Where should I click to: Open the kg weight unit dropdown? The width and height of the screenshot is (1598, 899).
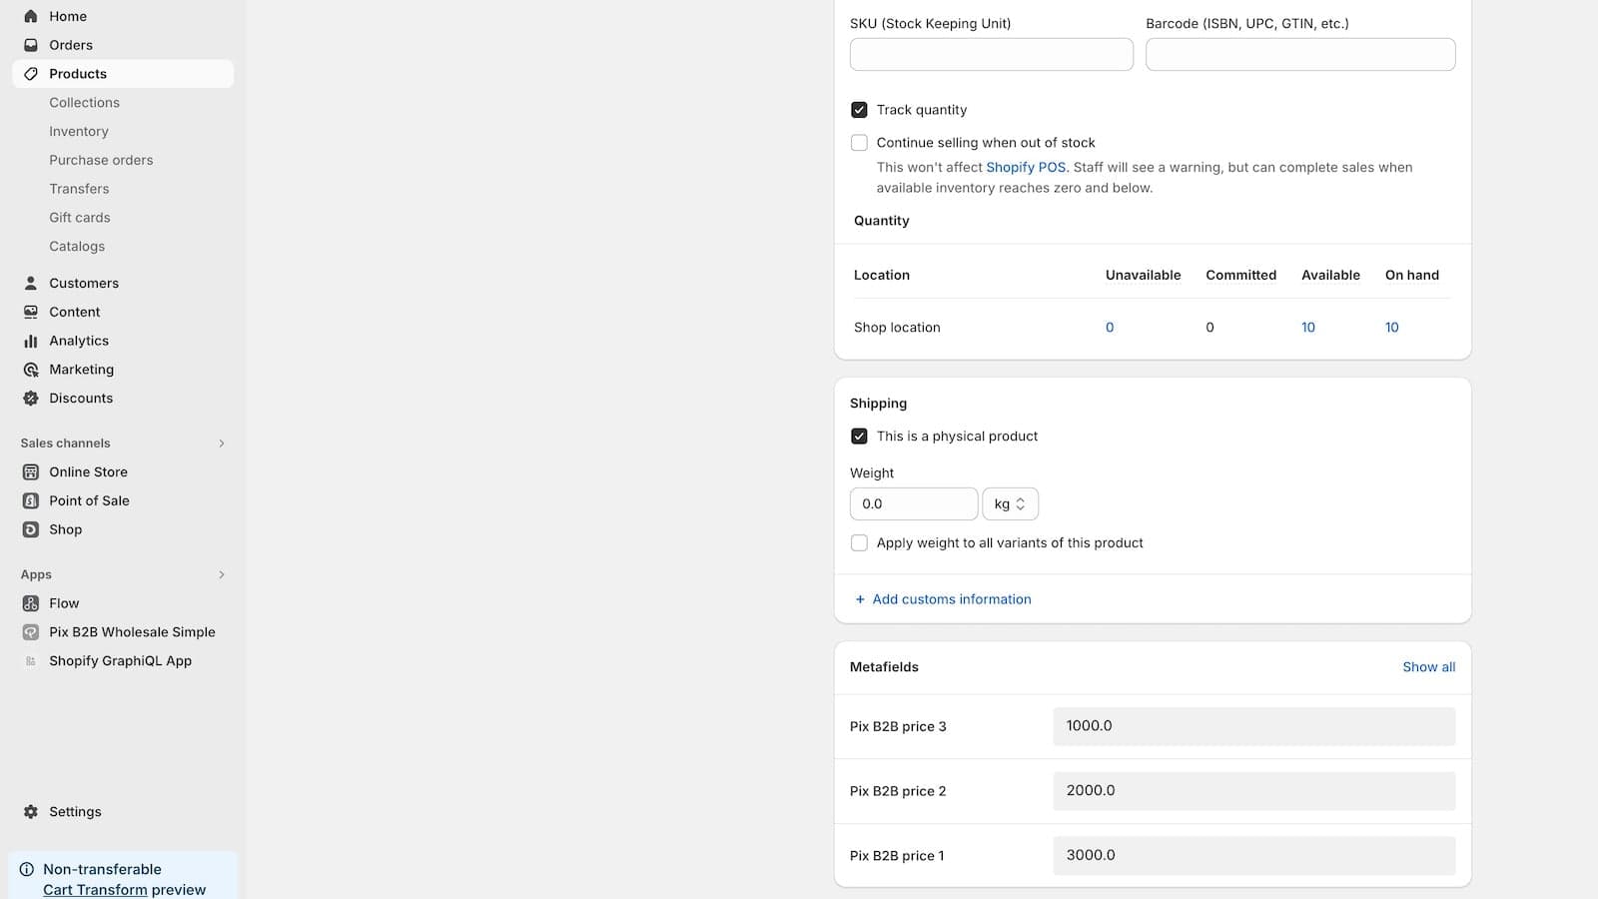point(1010,504)
